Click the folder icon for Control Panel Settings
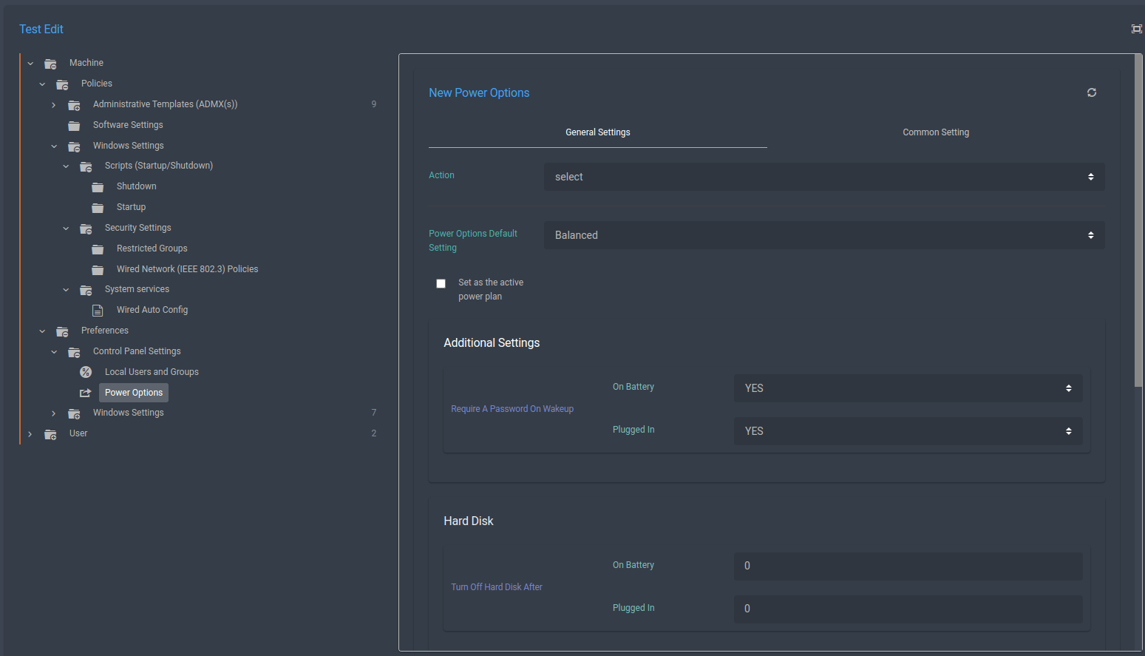The width and height of the screenshot is (1145, 656). point(74,351)
